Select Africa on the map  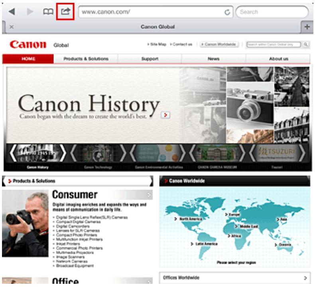(234, 236)
